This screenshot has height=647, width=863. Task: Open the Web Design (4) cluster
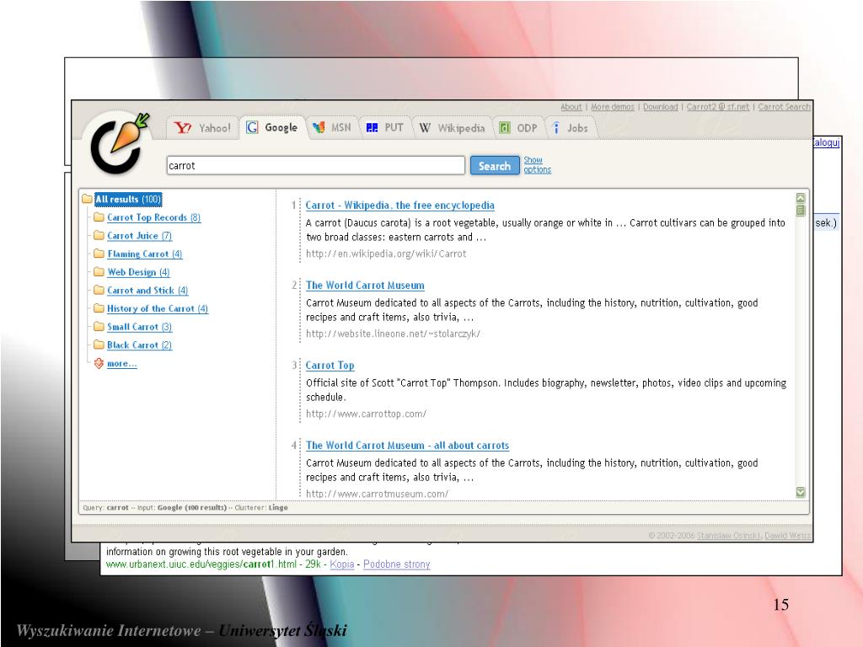(x=139, y=272)
